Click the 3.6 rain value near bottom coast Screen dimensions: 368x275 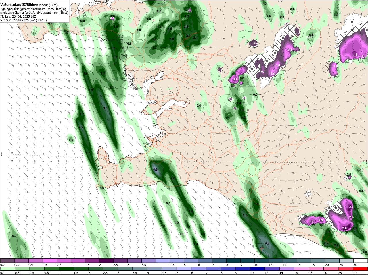(x=267, y=243)
